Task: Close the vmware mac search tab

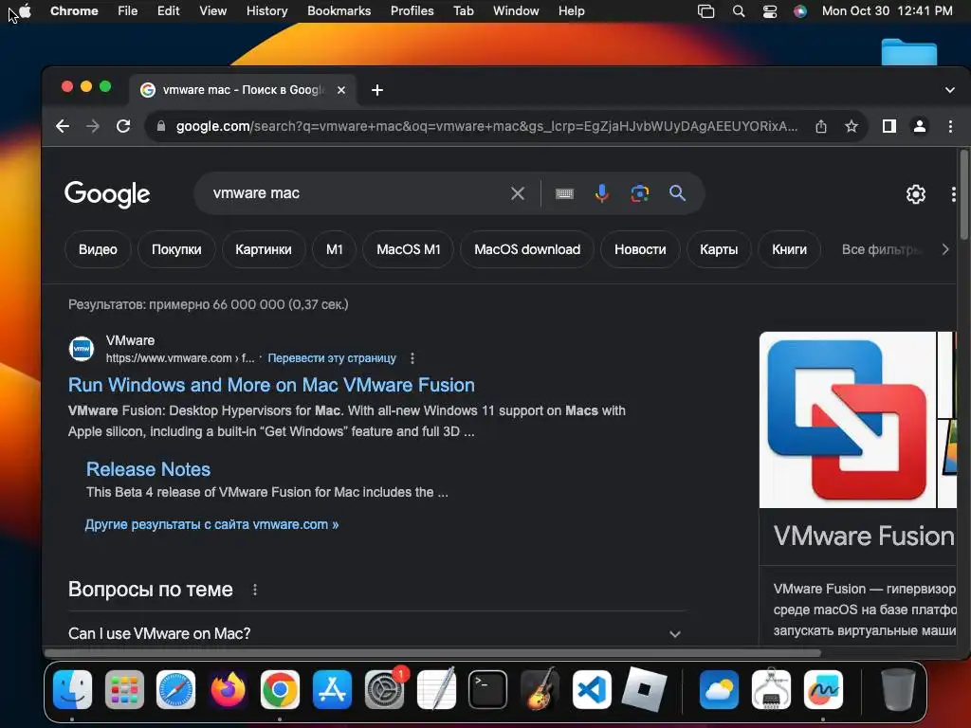Action: (x=341, y=90)
